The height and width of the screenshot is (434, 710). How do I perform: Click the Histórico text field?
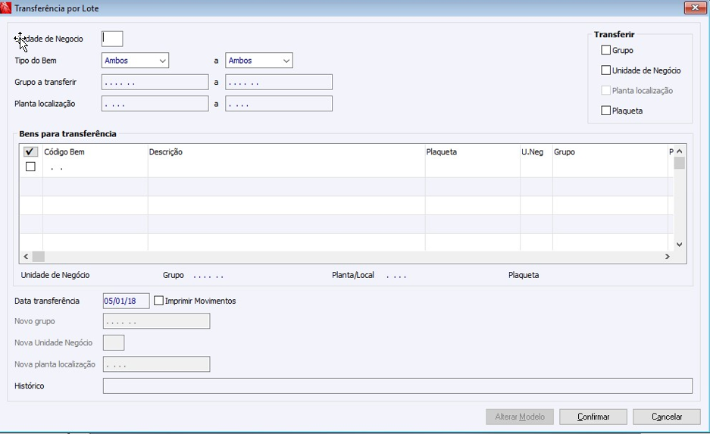point(398,386)
